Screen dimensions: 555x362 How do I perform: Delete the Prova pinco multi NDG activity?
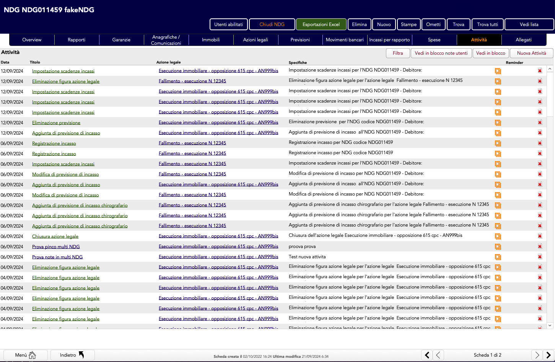[x=540, y=246]
